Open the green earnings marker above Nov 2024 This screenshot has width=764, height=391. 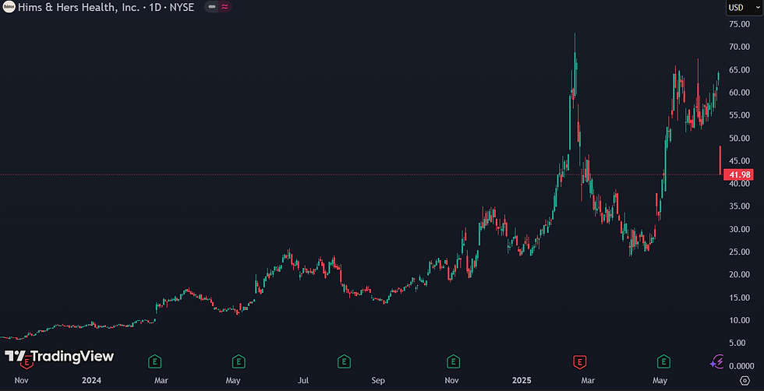pos(454,361)
